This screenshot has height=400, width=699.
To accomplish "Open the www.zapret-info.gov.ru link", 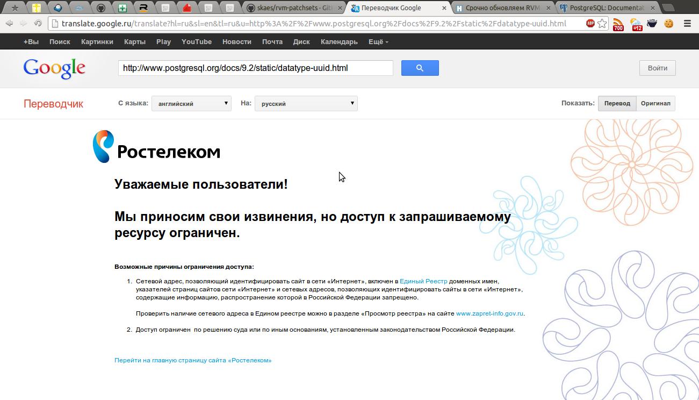I will click(489, 313).
